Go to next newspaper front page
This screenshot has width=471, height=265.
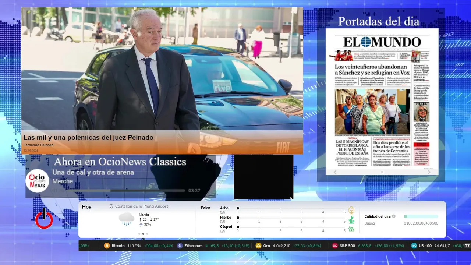pyautogui.click(x=429, y=172)
